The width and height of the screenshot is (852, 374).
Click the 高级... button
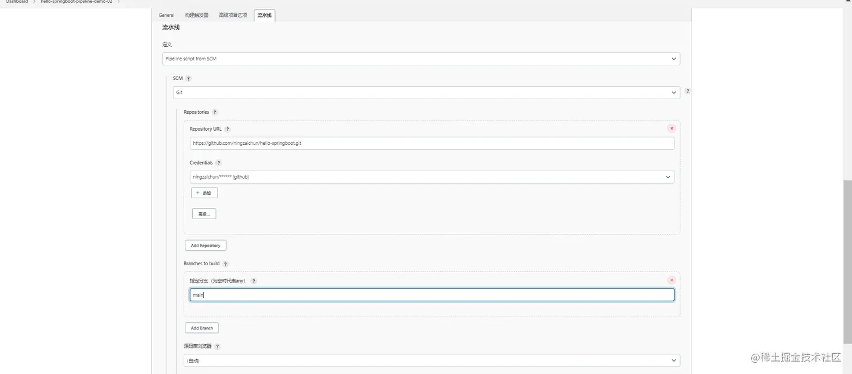point(204,214)
